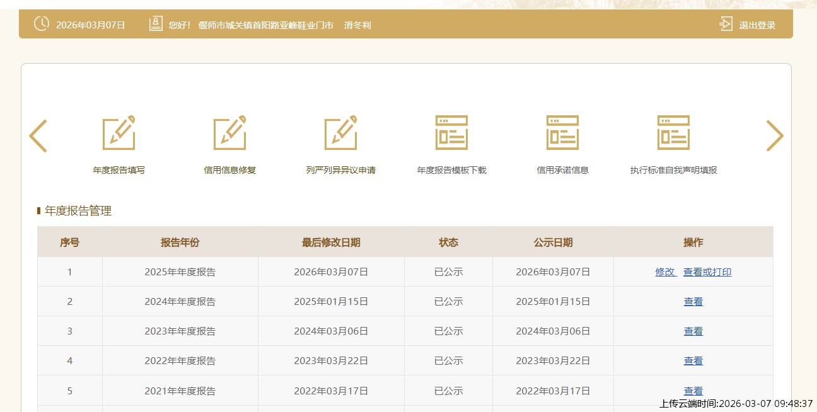Advance carousel with the right arrow

774,135
